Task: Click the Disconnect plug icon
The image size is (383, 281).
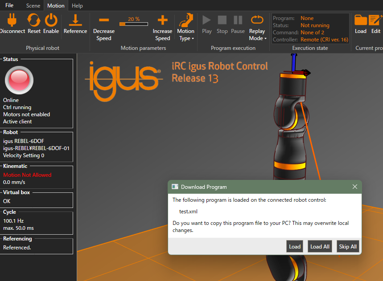Action: (12, 20)
